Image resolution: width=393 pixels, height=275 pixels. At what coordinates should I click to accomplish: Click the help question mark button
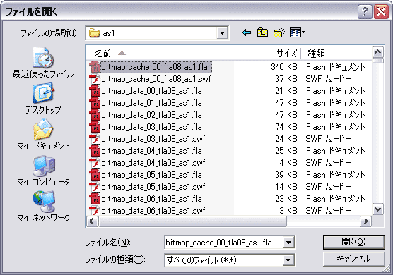(x=365, y=11)
